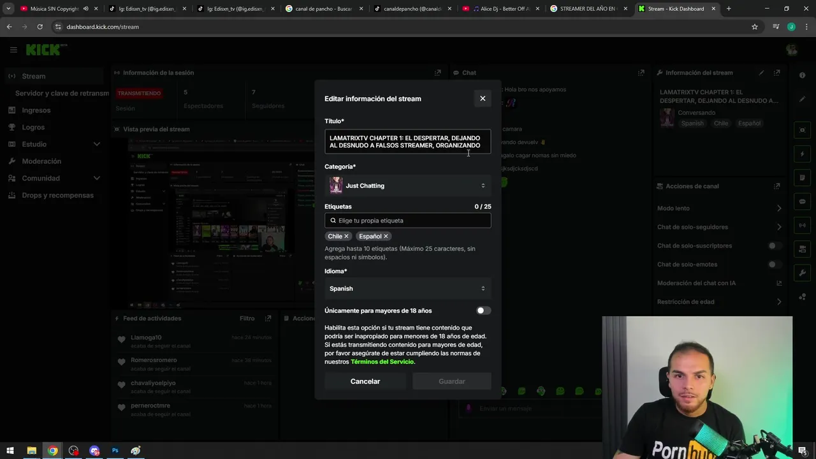
Task: Expand the Comunidad sidebar section chevron
Action: pyautogui.click(x=97, y=178)
